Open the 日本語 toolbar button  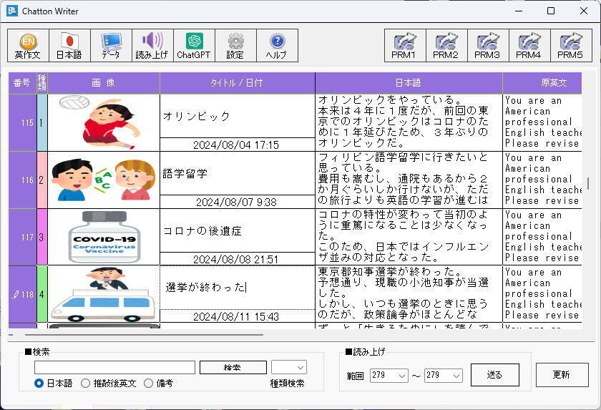pyautogui.click(x=69, y=46)
